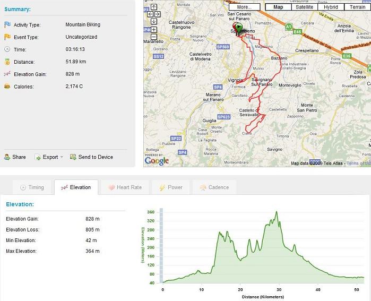
Task: Open the More... map options
Action: click(244, 7)
